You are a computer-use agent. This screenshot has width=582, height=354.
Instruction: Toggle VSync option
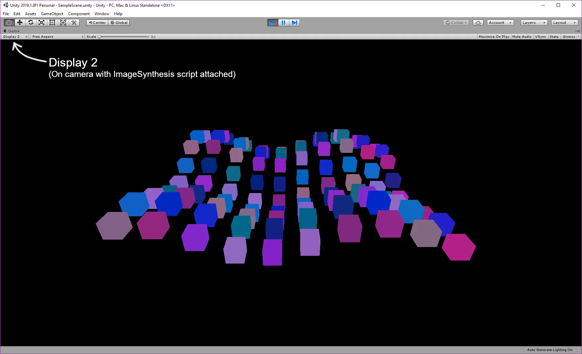click(x=540, y=36)
